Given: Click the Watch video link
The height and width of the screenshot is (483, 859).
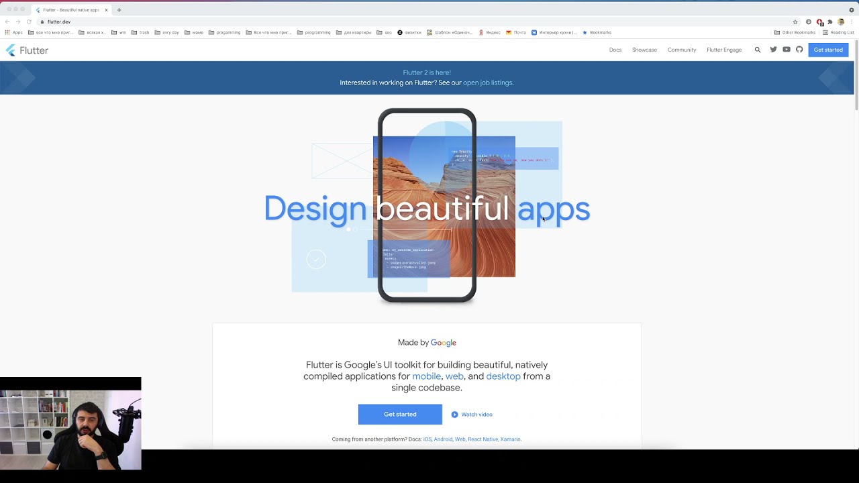Looking at the screenshot, I should [476, 415].
